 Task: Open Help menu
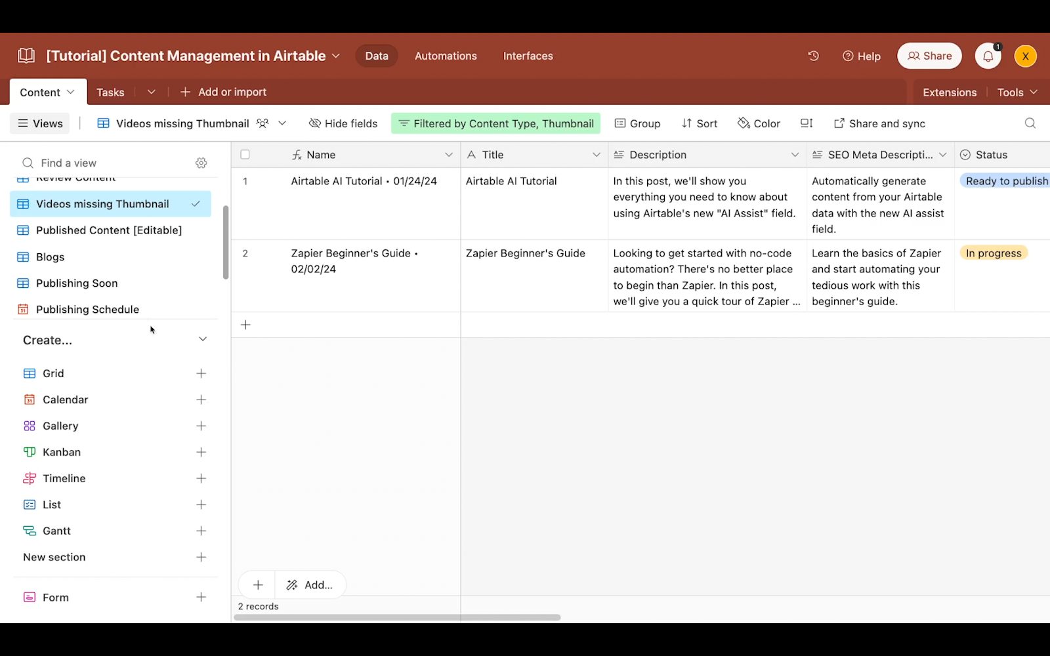862,56
